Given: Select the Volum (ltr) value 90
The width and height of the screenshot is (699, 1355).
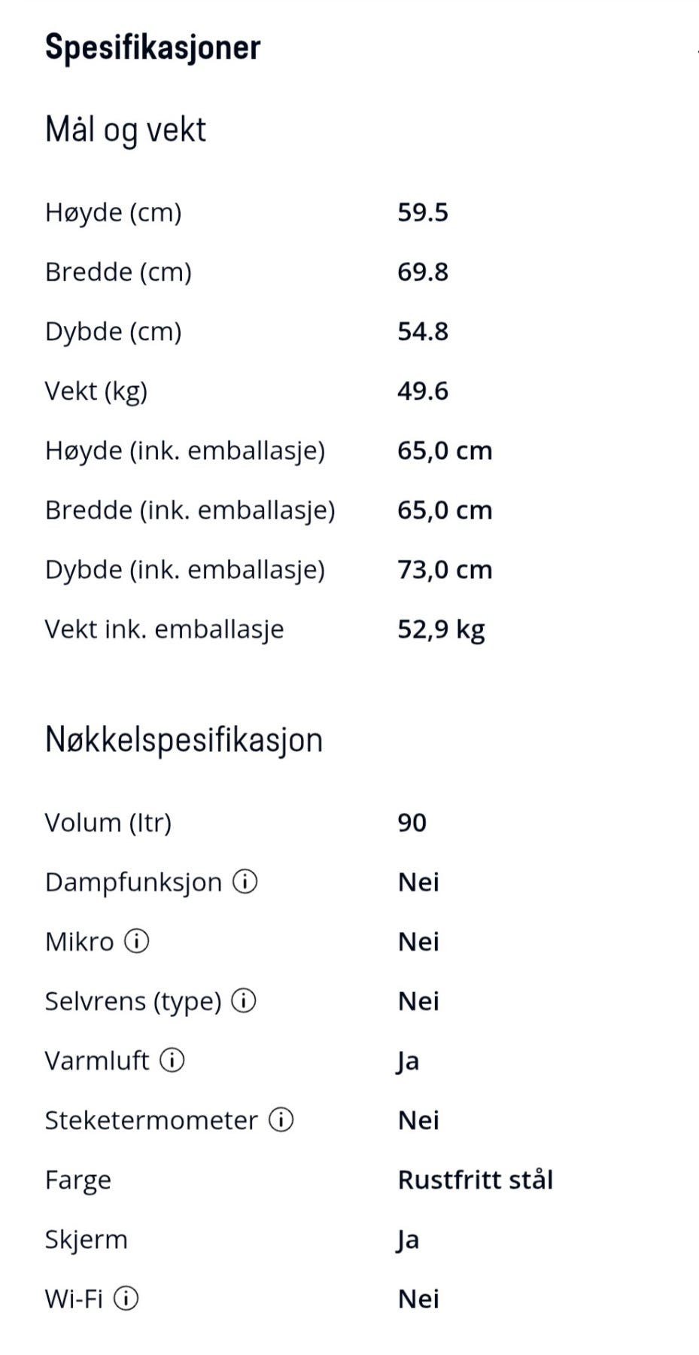Looking at the screenshot, I should coord(412,822).
